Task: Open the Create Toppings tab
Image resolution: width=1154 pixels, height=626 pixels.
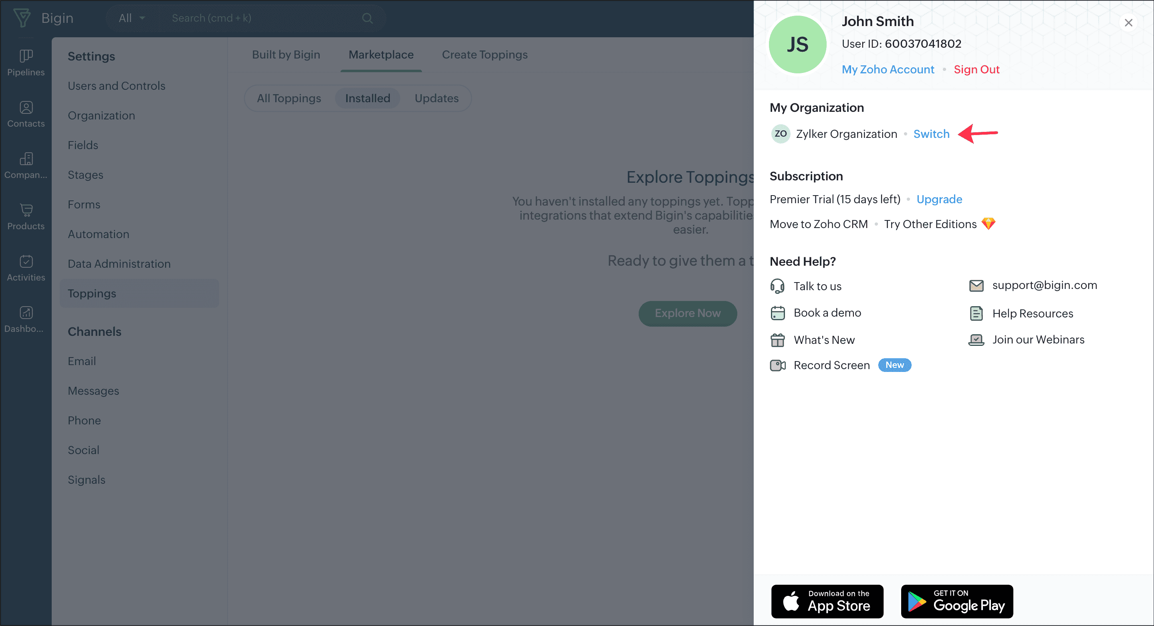Action: pos(484,55)
